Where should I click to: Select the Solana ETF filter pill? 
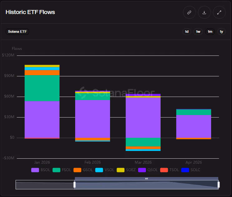click(17, 32)
